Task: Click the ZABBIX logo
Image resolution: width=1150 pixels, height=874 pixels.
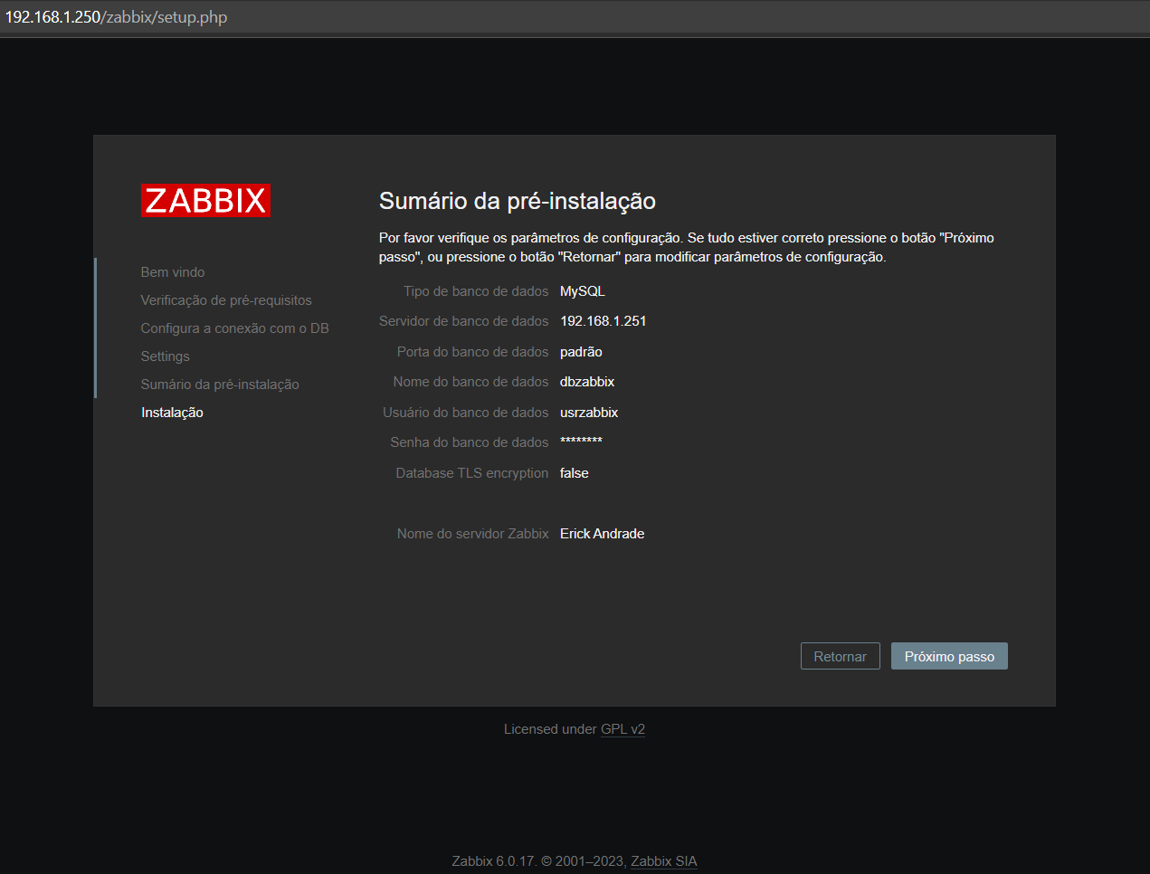Action: pyautogui.click(x=205, y=200)
